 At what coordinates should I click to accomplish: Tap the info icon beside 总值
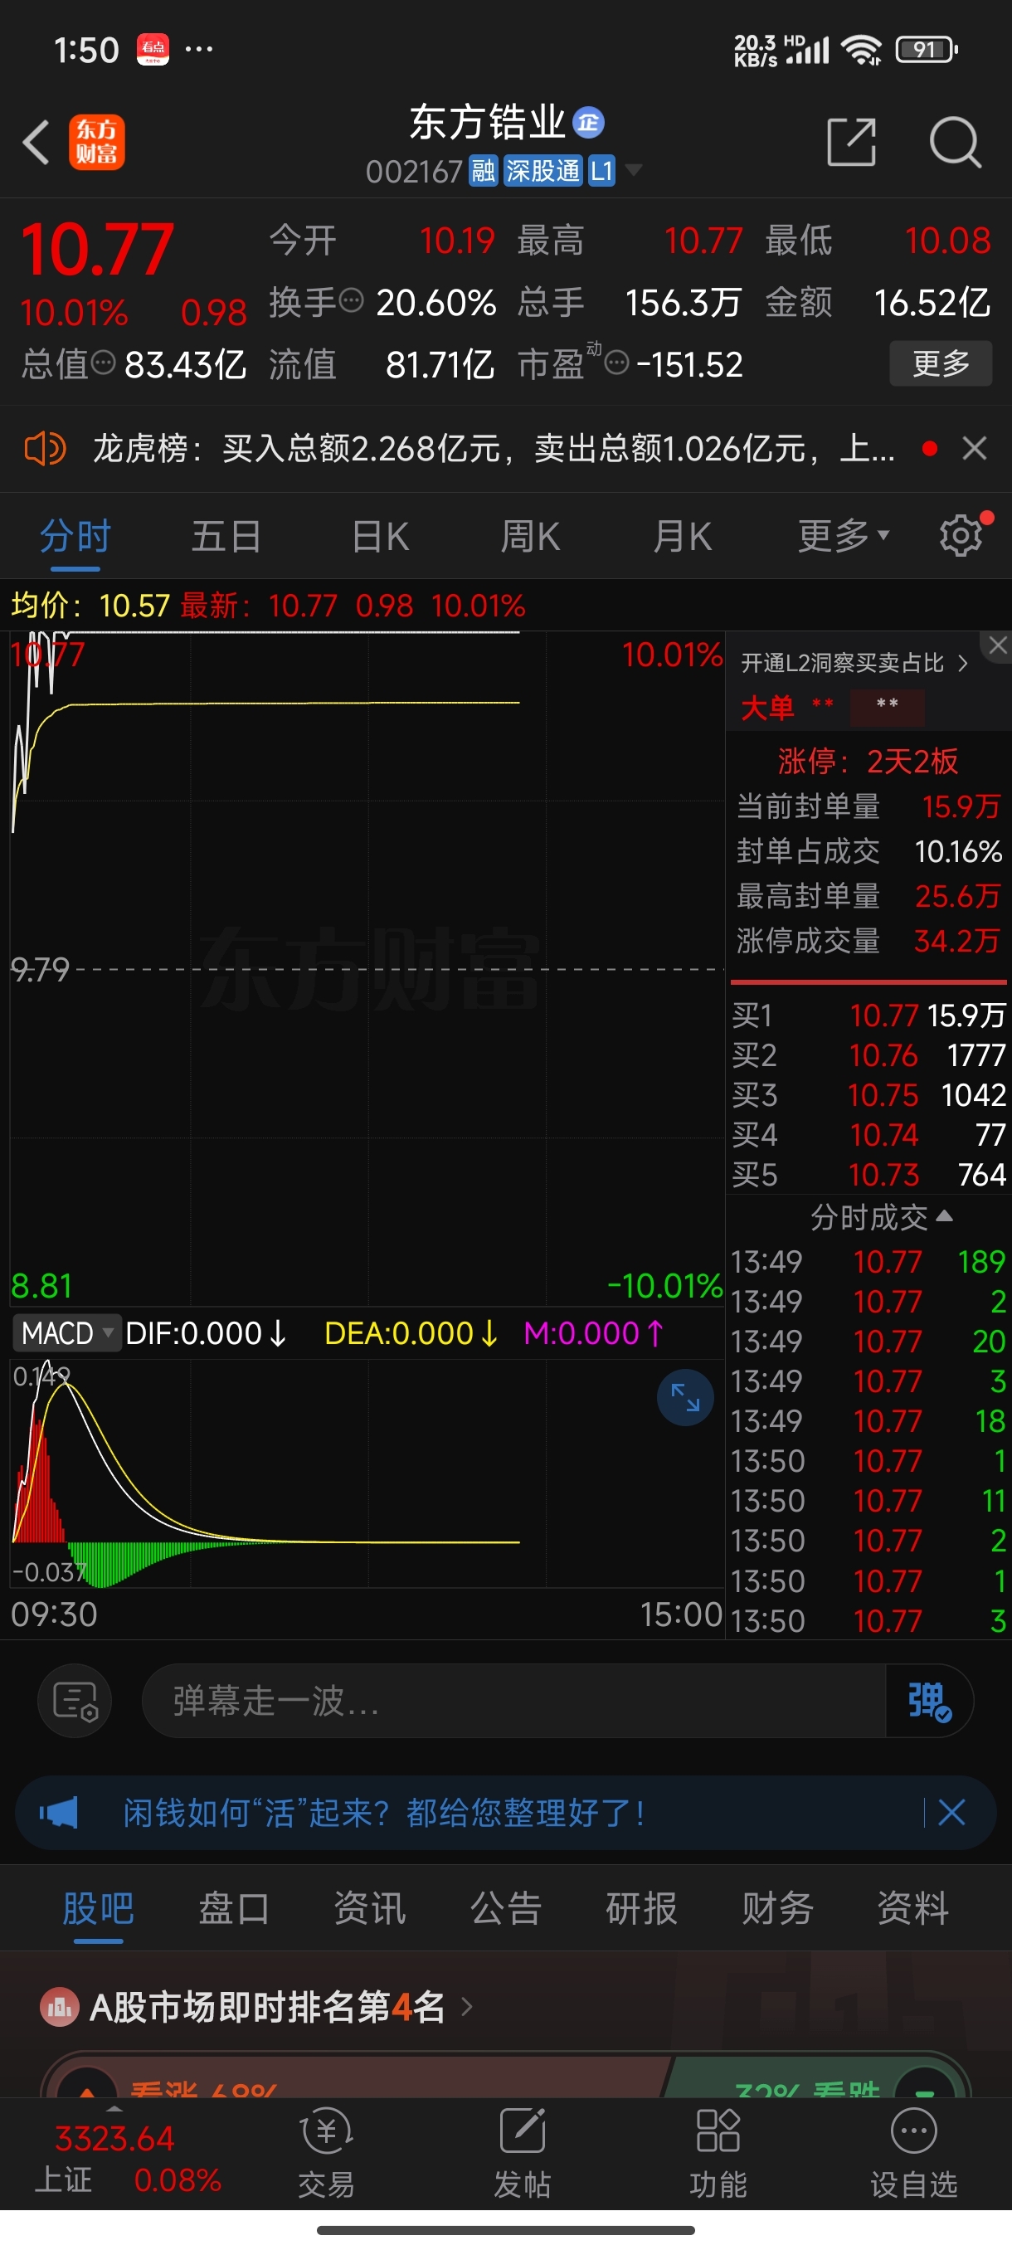pyautogui.click(x=103, y=363)
